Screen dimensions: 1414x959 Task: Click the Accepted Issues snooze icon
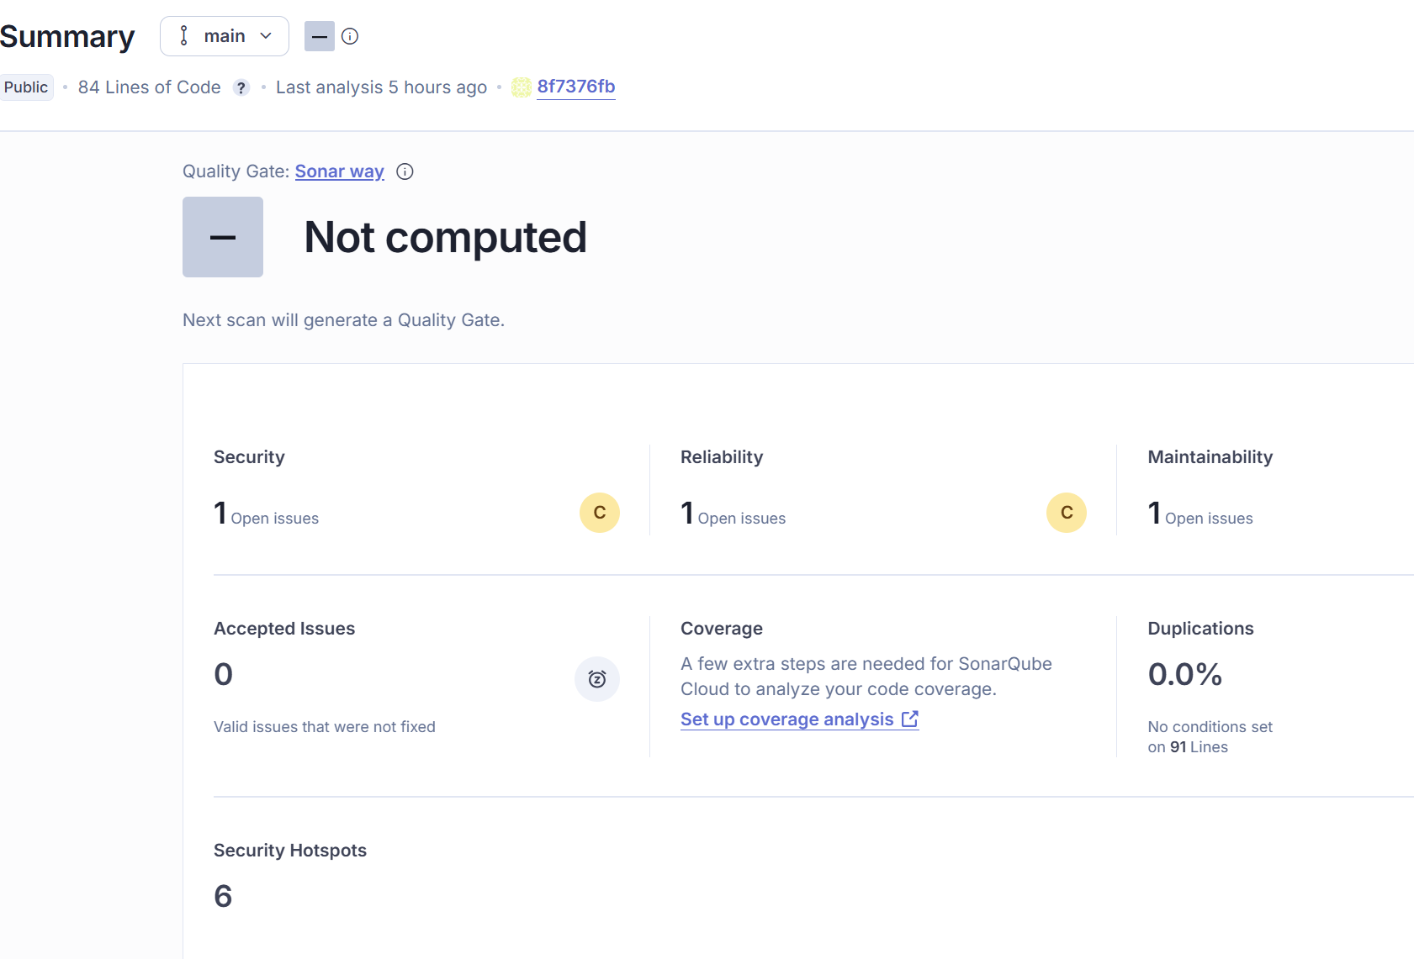click(x=597, y=679)
